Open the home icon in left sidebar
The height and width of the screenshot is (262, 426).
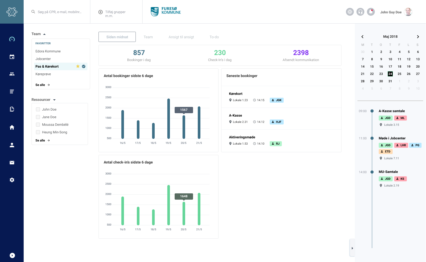[x=12, y=127]
